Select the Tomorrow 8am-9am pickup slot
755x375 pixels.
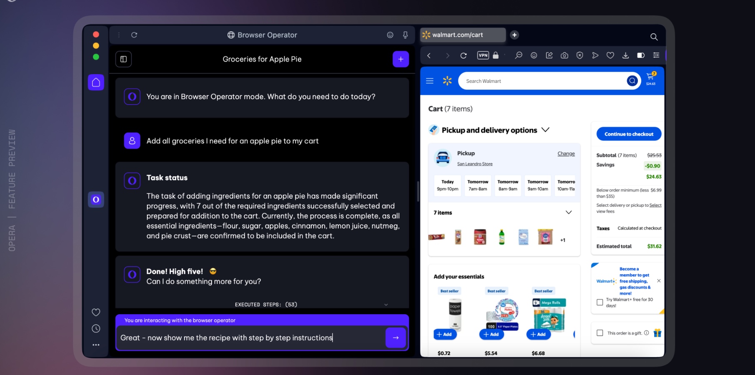tap(507, 185)
